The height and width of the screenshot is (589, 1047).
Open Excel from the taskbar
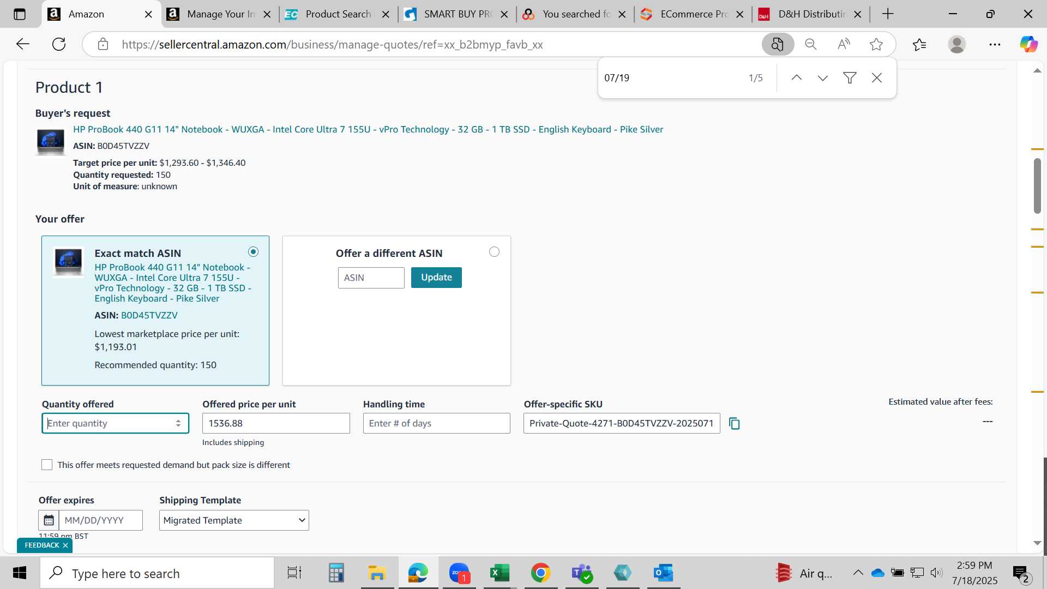pos(499,573)
